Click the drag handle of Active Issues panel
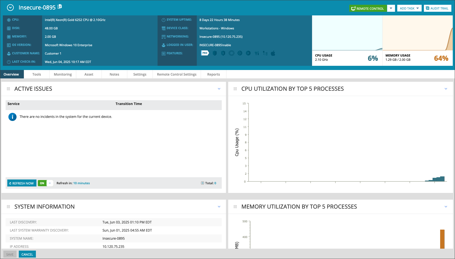The image size is (455, 259). 8,89
